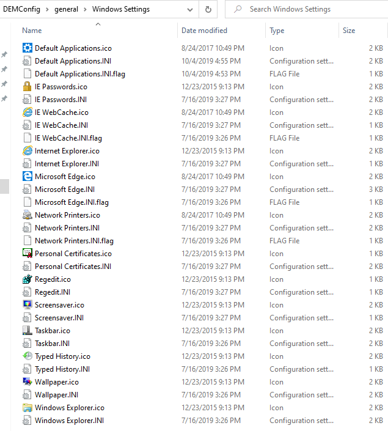
Task: Select the Wallpaper.ico file icon
Action: pyautogui.click(x=27, y=382)
